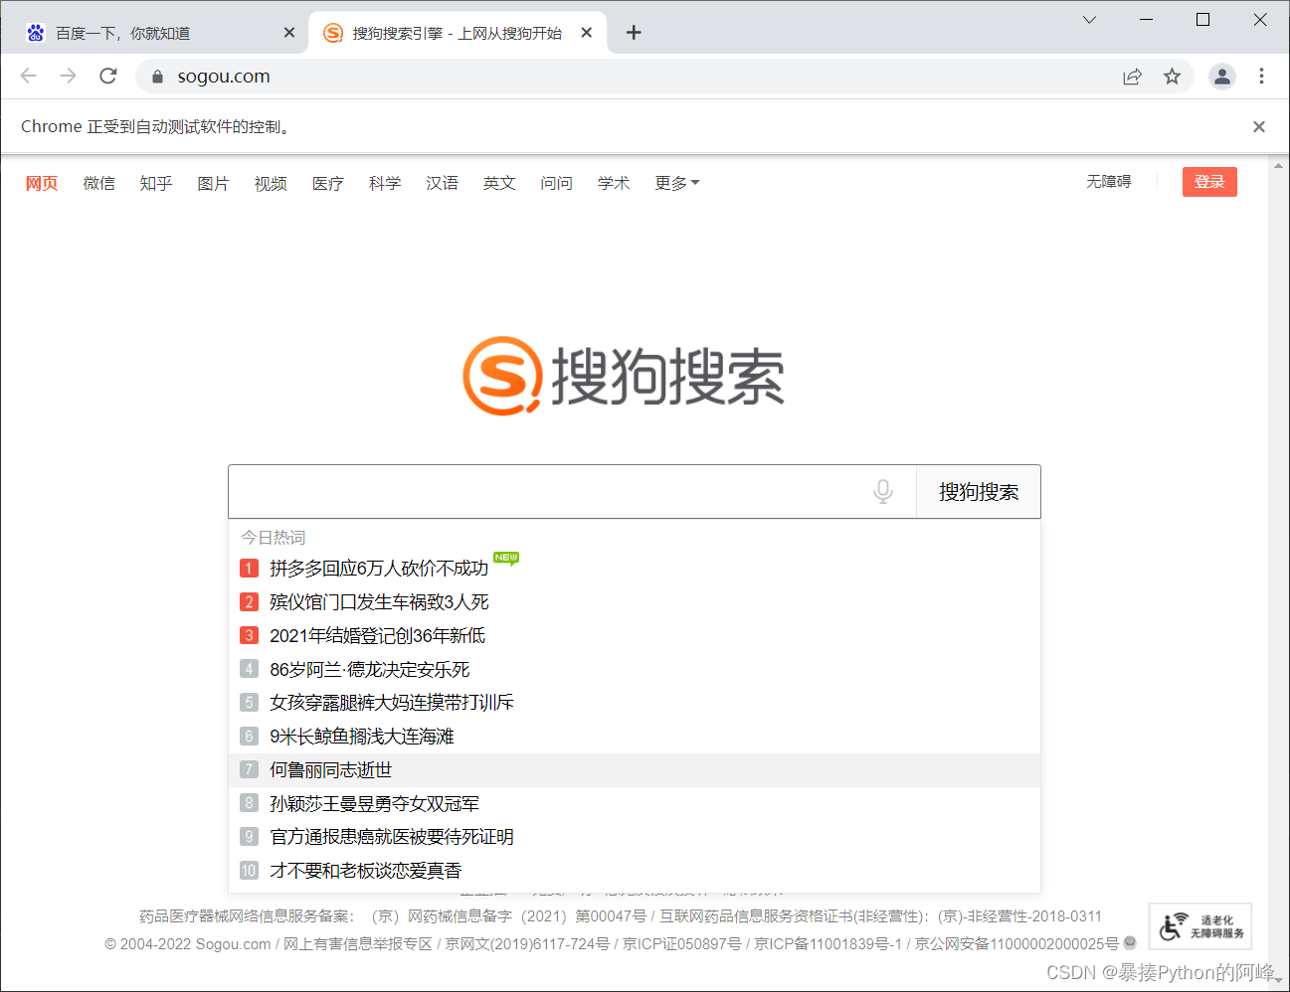Select hot word 殡仪馆门口发生车祸致3人死
1290x992 pixels.
[x=635, y=601]
